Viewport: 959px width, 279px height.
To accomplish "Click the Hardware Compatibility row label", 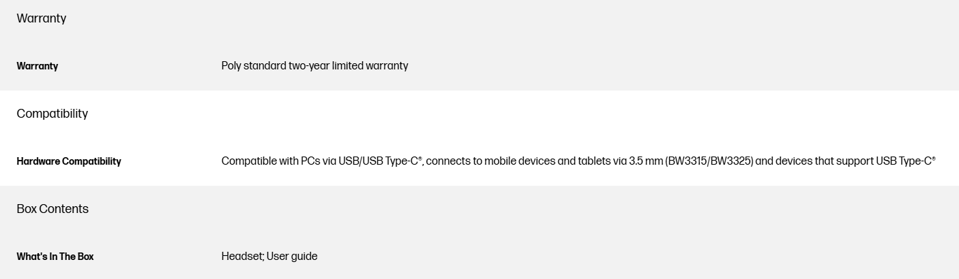I will (x=69, y=161).
